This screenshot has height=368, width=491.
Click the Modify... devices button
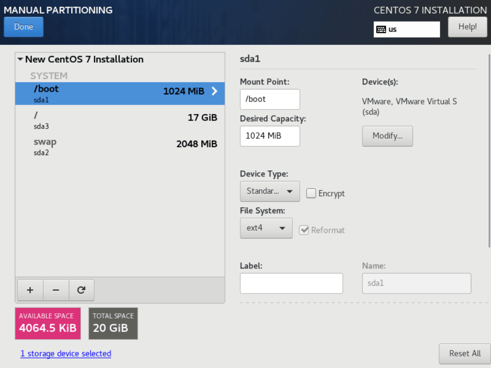tap(388, 136)
